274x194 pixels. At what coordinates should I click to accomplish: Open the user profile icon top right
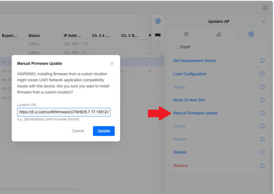[265, 8]
